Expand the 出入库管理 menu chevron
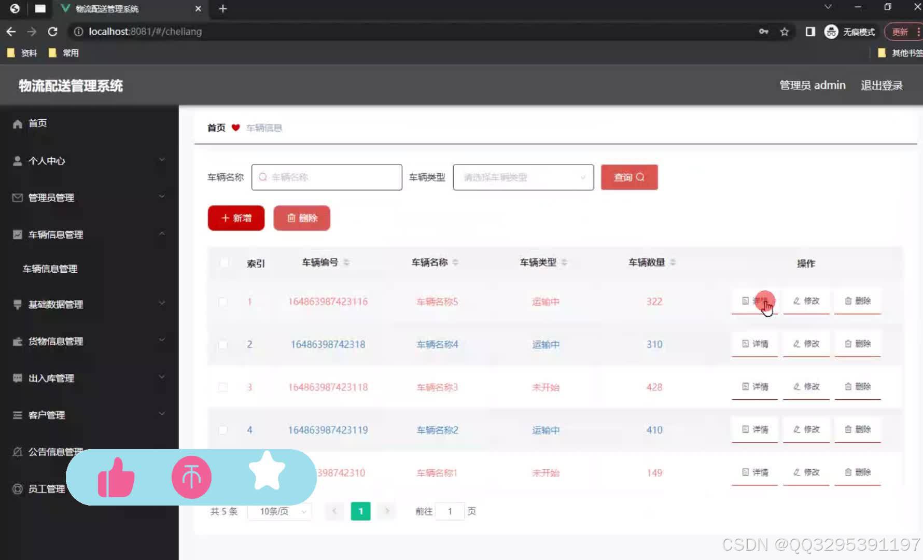The height and width of the screenshot is (560, 923). tap(162, 377)
